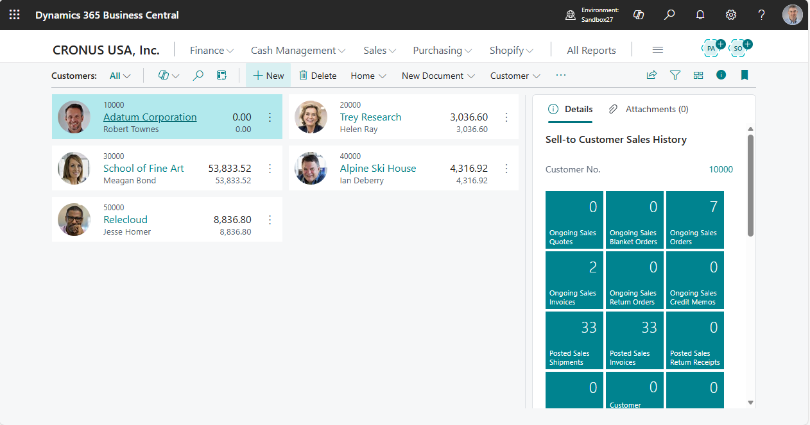The width and height of the screenshot is (810, 425).
Task: Open the app launcher waffle icon
Action: tap(14, 15)
